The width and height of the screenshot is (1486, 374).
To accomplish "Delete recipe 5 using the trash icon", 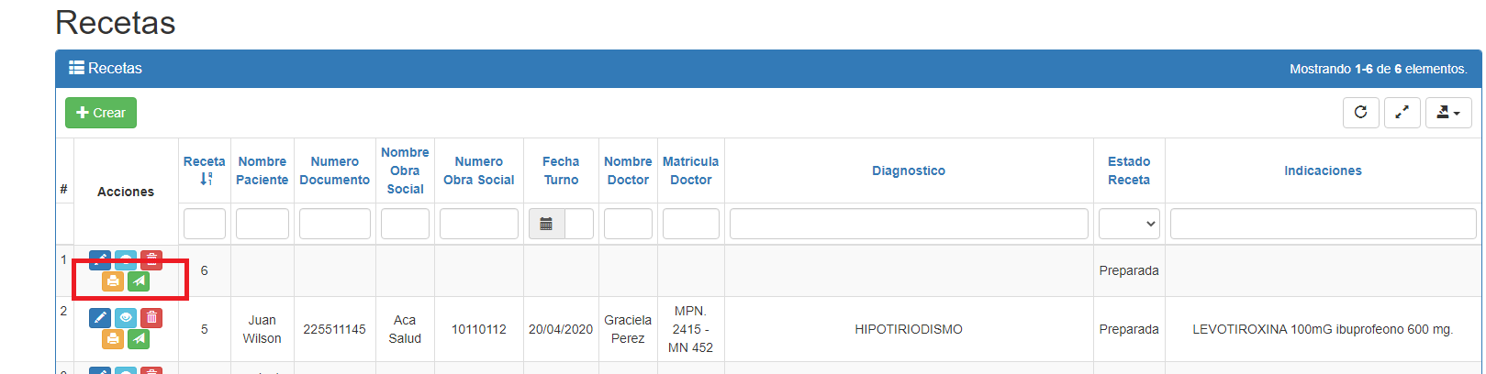I will pyautogui.click(x=151, y=317).
